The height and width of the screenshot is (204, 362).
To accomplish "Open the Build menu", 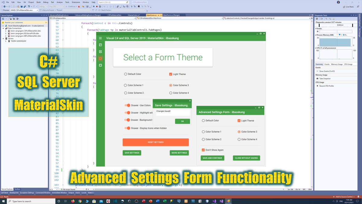I will [x=39, y=2].
